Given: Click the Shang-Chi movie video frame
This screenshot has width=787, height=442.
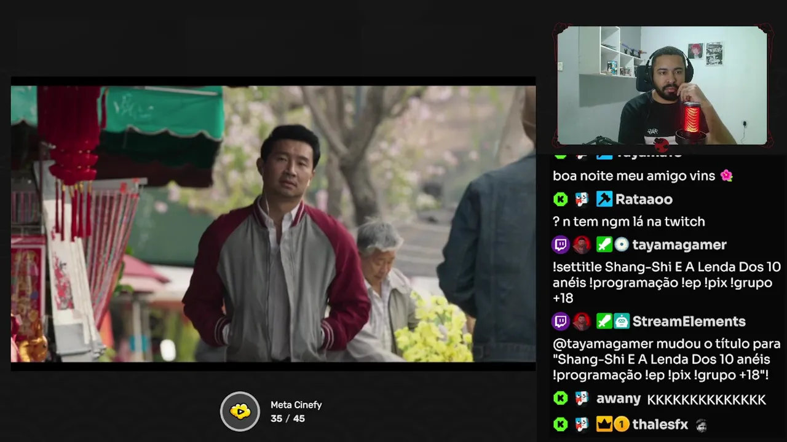Looking at the screenshot, I should coord(273,223).
